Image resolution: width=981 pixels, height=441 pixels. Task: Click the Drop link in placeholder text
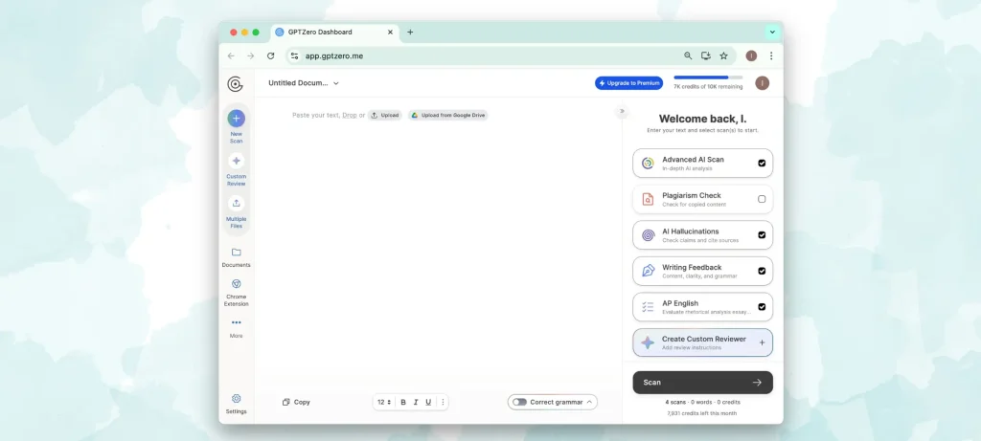coord(350,115)
